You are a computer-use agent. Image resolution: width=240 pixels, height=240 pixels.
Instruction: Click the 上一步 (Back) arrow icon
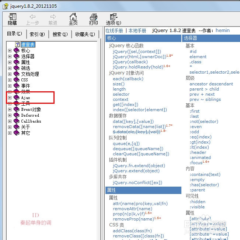pyautogui.click(x=33, y=17)
